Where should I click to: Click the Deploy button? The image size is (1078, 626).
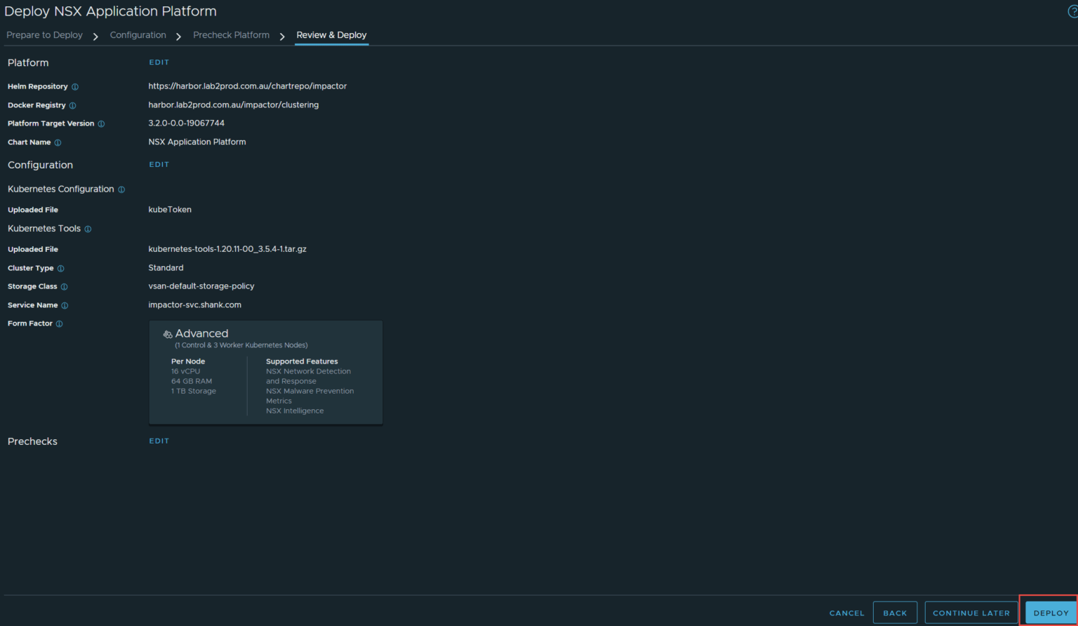(1050, 612)
